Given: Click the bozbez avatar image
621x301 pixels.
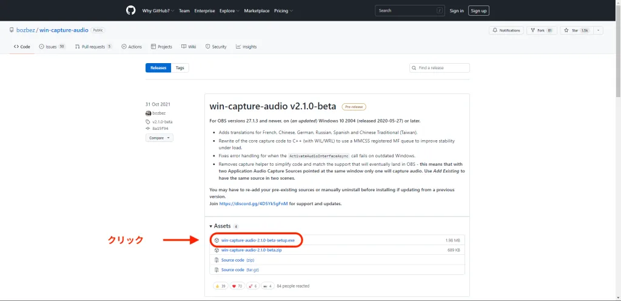Looking at the screenshot, I should (149, 113).
